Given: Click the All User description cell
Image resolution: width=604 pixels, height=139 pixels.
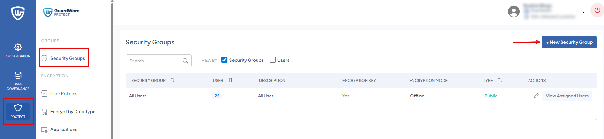Looking at the screenshot, I should coord(265,96).
